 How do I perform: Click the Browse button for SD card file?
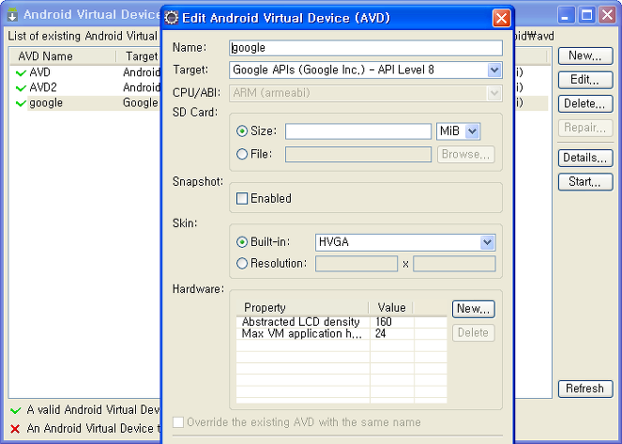(465, 154)
